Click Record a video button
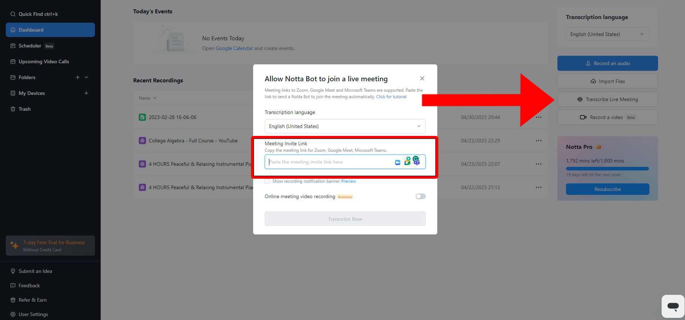 607,117
